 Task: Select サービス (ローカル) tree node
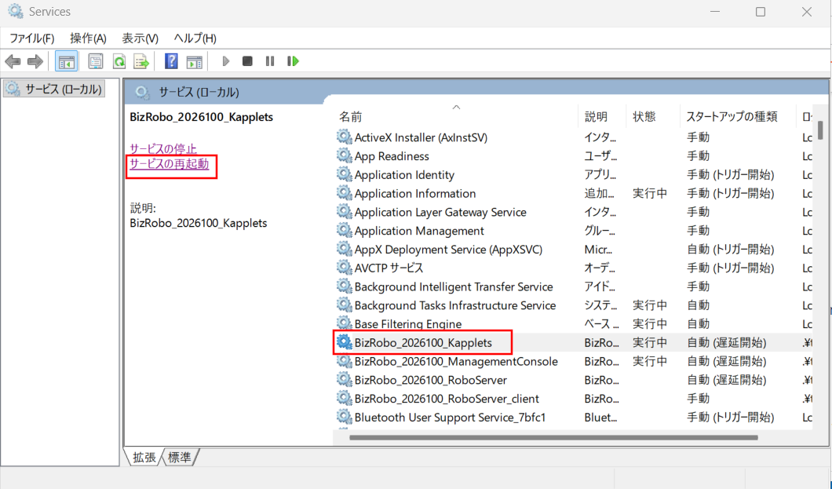click(x=54, y=89)
